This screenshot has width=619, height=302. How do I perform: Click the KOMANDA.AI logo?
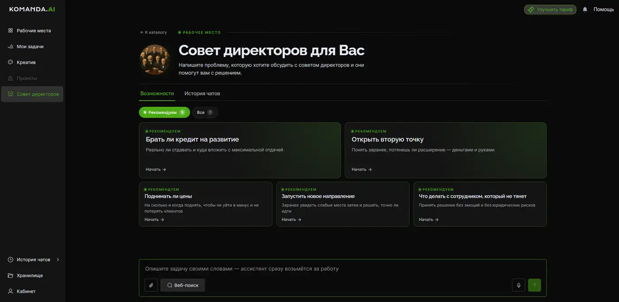[x=32, y=9]
